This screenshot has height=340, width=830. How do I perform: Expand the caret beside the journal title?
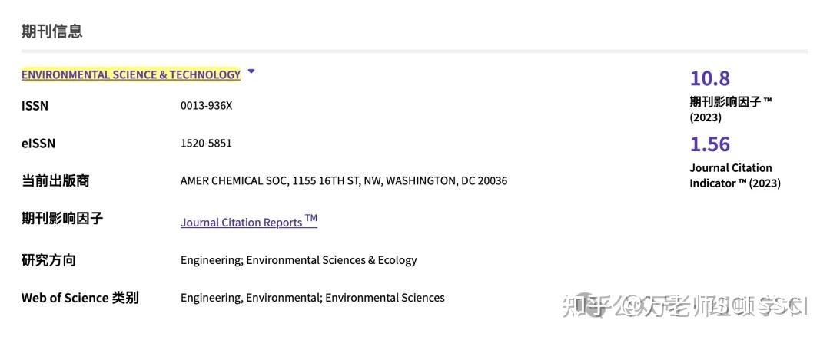pos(251,72)
